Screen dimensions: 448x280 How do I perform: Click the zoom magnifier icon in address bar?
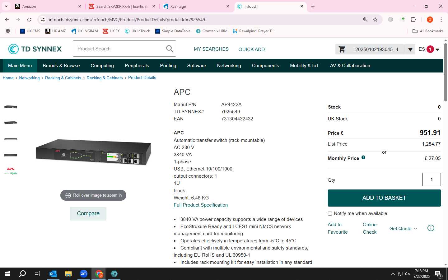365,20
